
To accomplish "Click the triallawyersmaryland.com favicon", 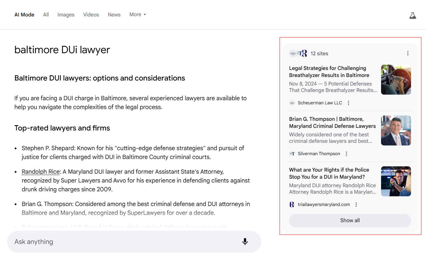I will tap(292, 205).
